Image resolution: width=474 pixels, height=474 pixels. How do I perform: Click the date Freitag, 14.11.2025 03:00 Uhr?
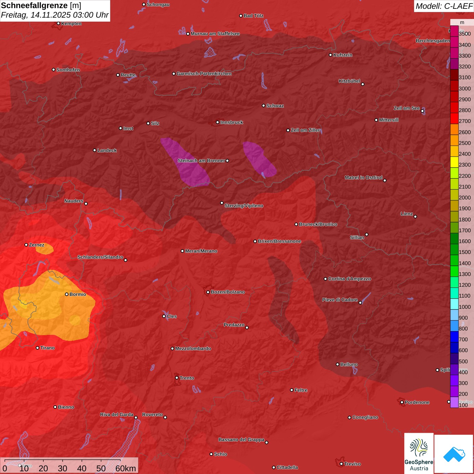55,15
